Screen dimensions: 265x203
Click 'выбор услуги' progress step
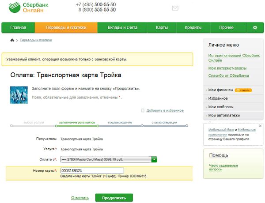[34, 122]
